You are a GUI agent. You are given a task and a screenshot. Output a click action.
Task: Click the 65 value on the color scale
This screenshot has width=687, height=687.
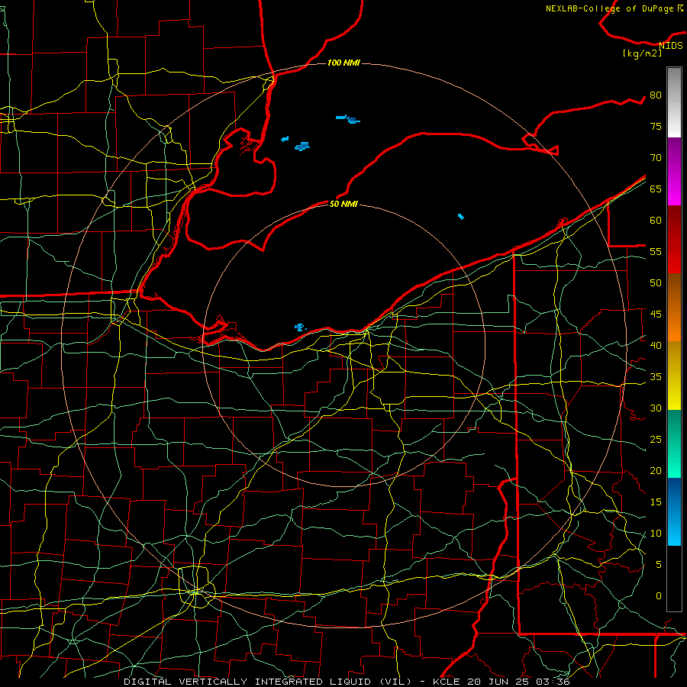(656, 189)
